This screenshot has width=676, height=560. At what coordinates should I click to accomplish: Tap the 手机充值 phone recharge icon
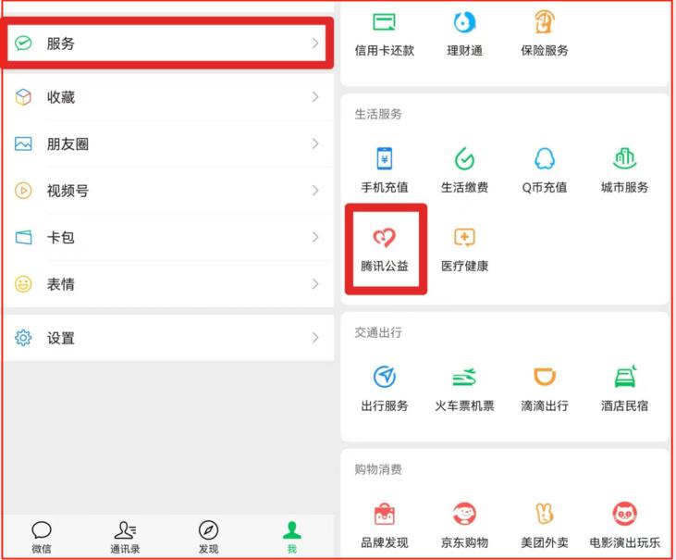pos(384,158)
